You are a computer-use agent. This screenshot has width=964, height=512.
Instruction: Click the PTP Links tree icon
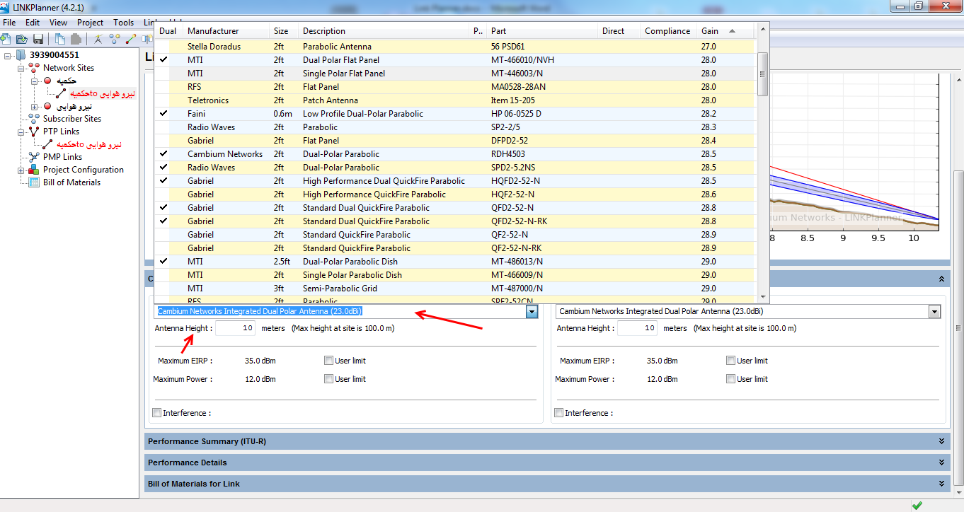click(33, 132)
